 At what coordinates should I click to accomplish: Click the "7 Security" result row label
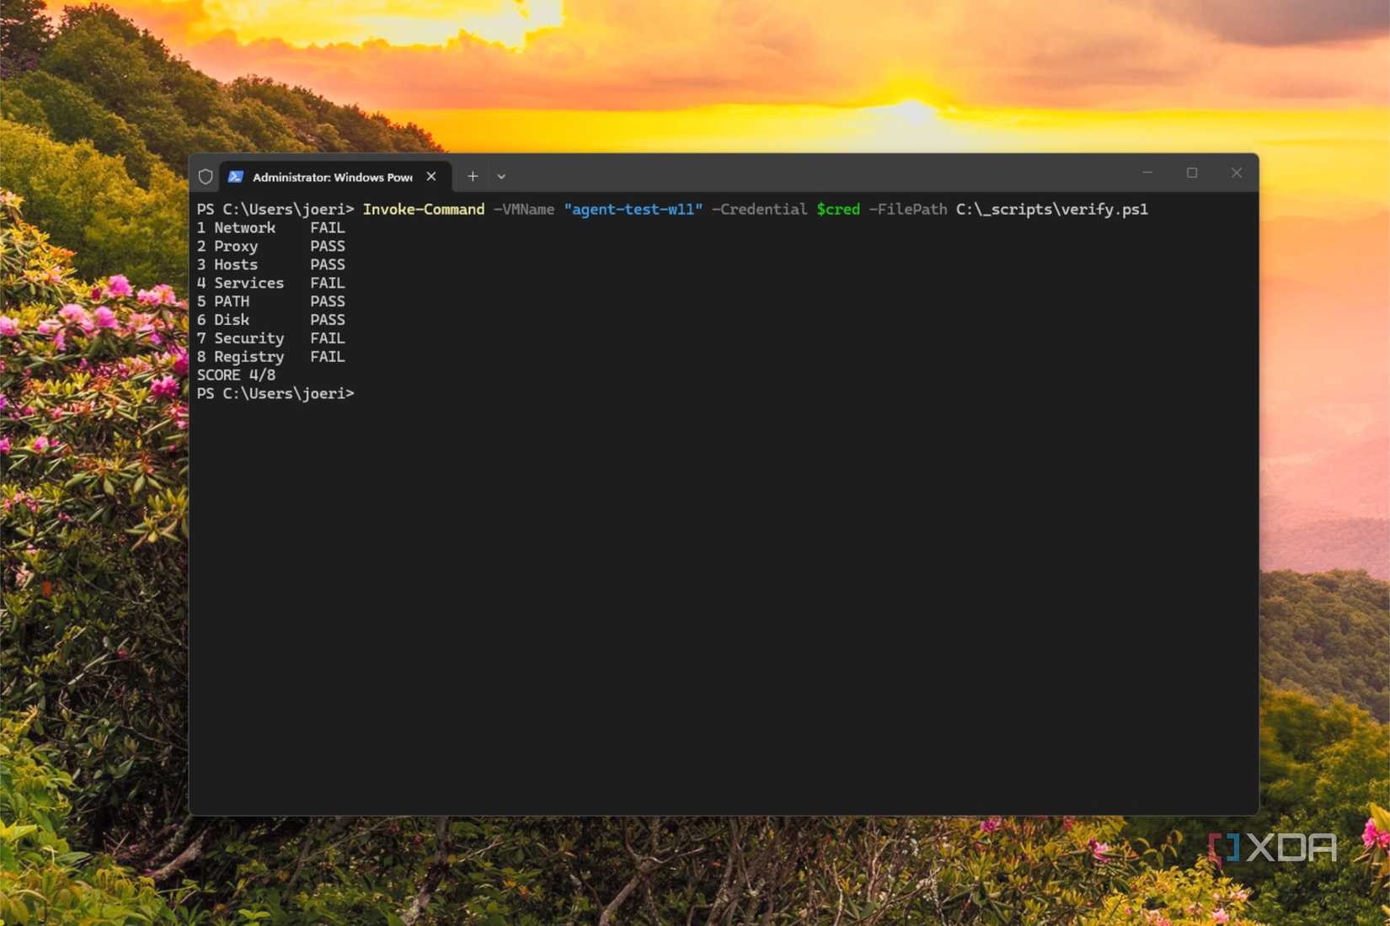(x=241, y=338)
